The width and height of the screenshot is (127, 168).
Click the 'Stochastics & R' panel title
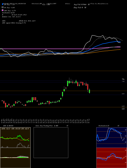click(104, 126)
